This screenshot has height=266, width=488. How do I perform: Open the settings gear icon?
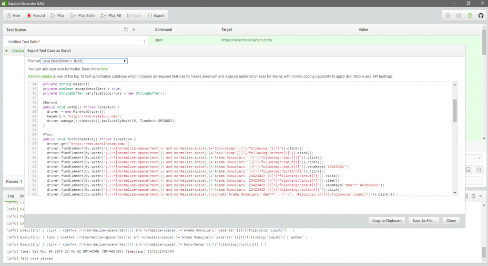[458, 16]
